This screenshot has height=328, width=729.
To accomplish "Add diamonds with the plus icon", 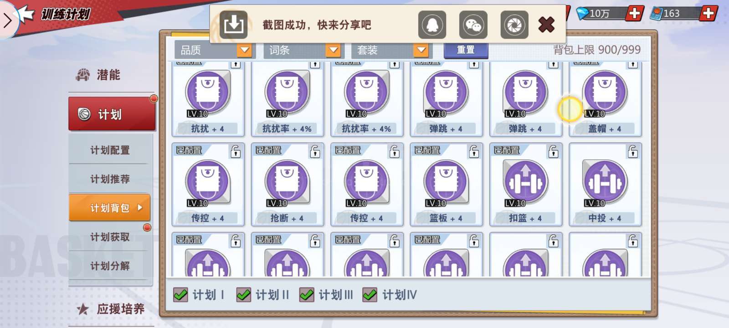I will click(634, 13).
